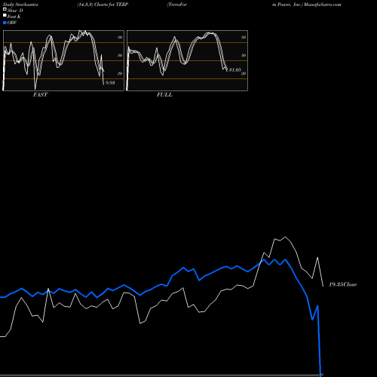This screenshot has height=377, width=377.
Task: Select the 'Daily Stochastics' title text
Action: pyautogui.click(x=20, y=5)
